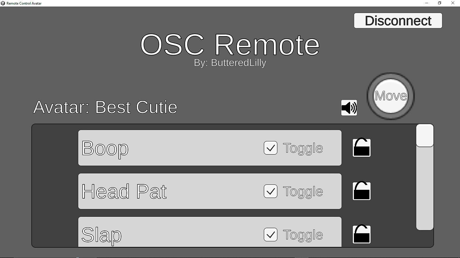Select the Boop list row

point(172,148)
